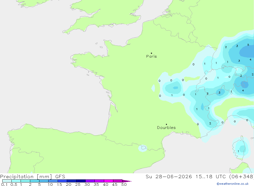Pick the 1–2 mm legend swatch
This screenshot has height=186, width=254.
[x=25, y=181]
